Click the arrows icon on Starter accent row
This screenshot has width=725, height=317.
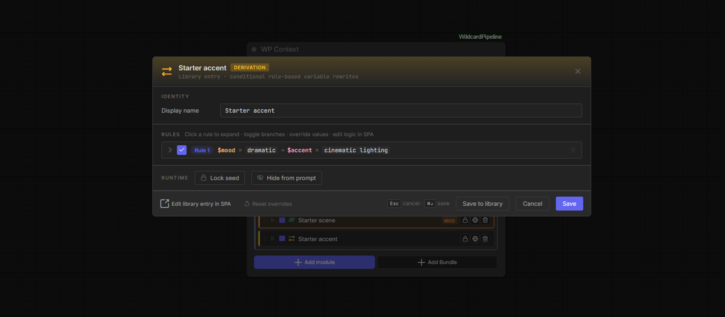[292, 239]
